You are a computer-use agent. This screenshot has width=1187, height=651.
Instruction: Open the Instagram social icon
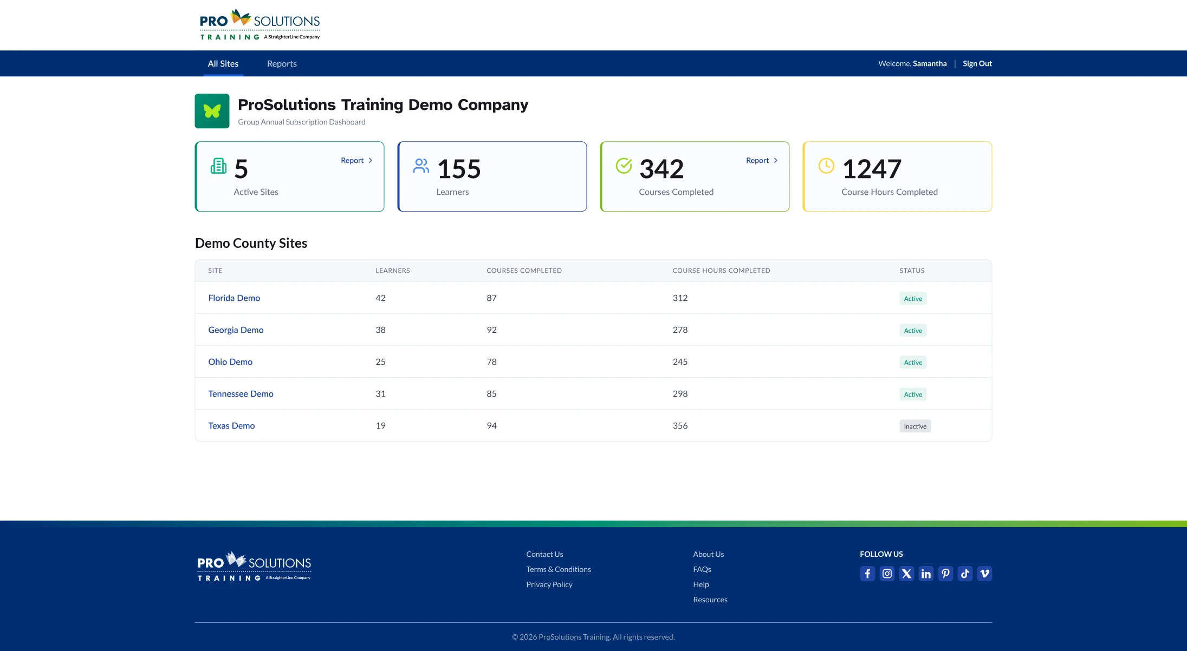(x=887, y=574)
